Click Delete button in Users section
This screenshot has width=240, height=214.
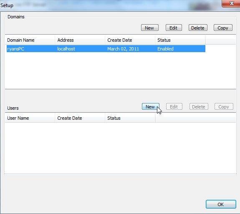tap(199, 106)
